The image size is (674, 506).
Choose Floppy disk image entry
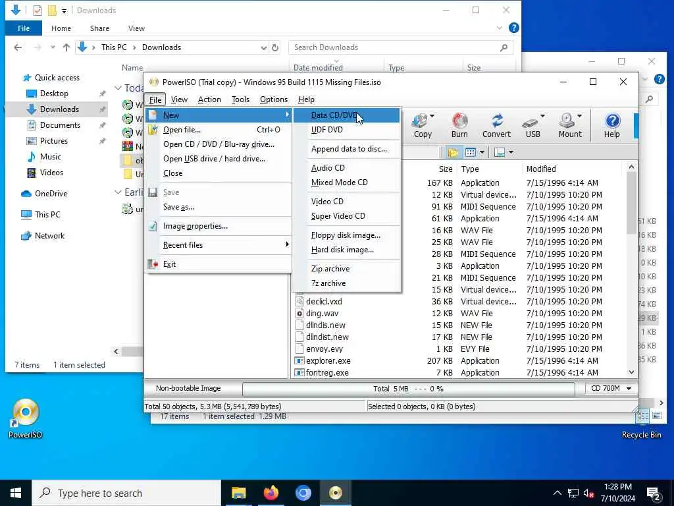[x=346, y=235]
